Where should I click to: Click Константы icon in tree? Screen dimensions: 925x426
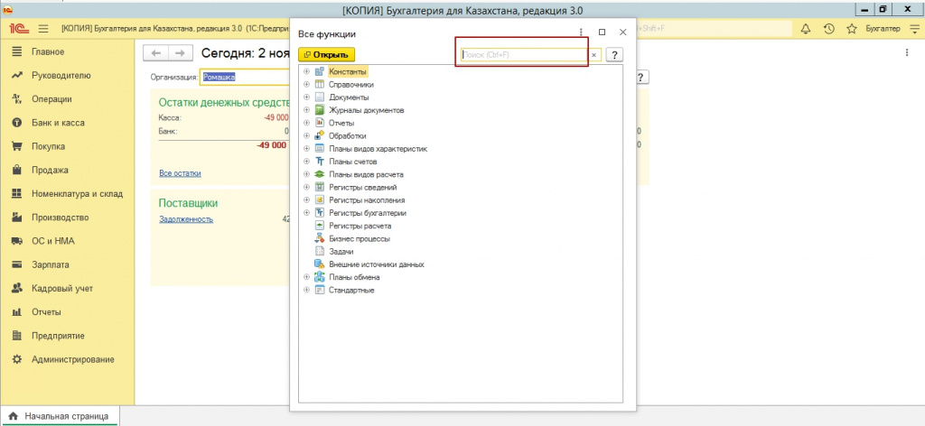[x=319, y=71]
